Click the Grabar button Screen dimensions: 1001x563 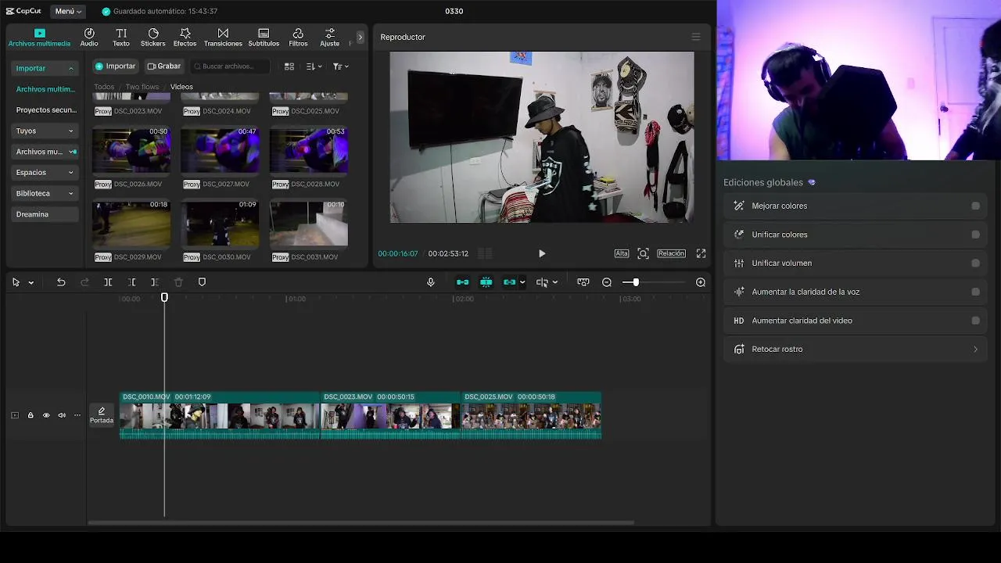[164, 66]
